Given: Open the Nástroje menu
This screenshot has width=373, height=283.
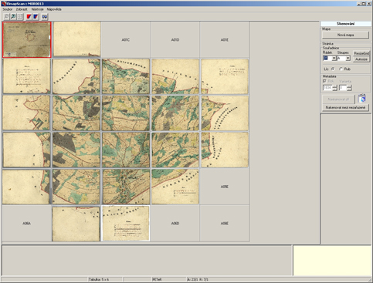Looking at the screenshot, I should pos(38,9).
